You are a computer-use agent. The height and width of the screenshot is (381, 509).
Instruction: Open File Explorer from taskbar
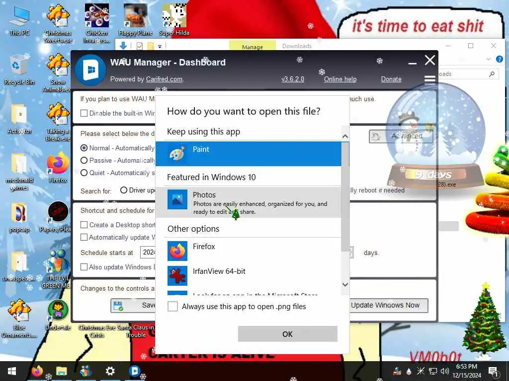pos(61,371)
